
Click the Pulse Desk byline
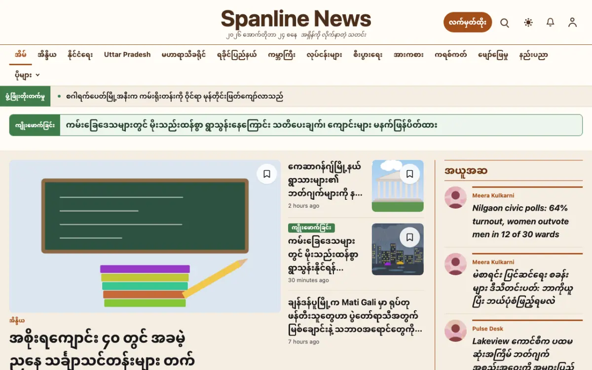[x=487, y=329]
